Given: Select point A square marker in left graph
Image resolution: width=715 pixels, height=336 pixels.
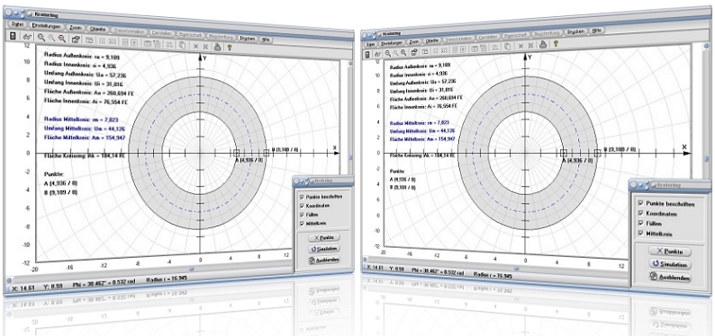Looking at the screenshot, I should (237, 154).
